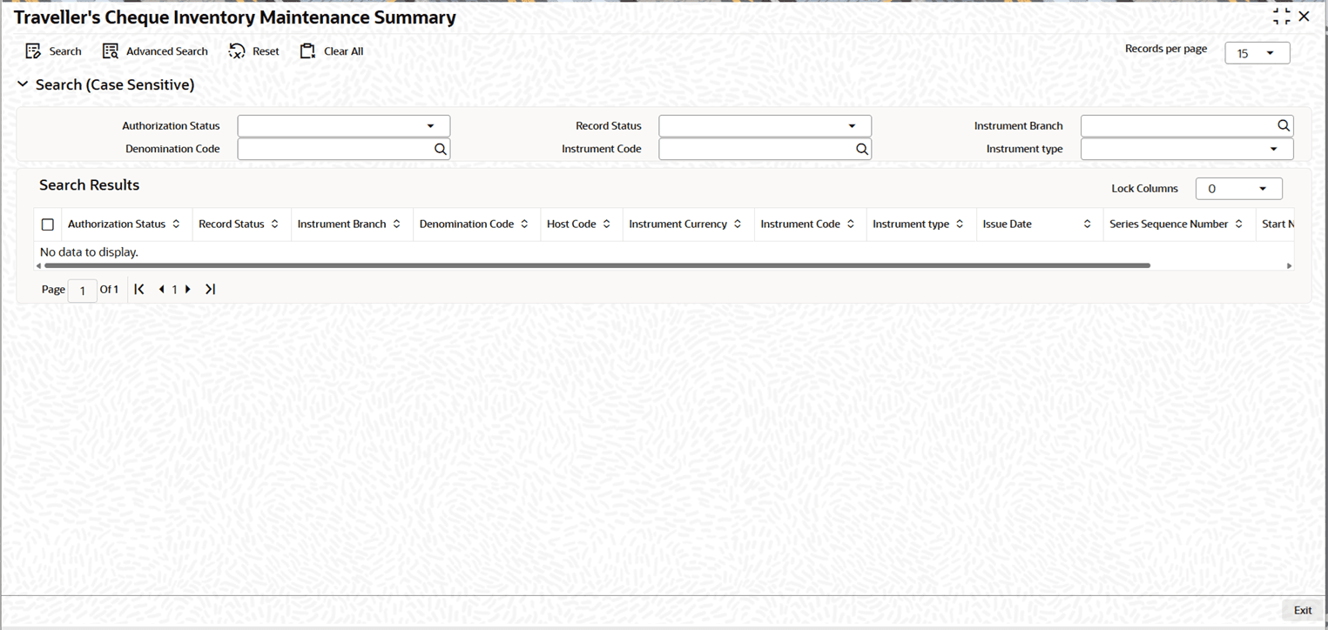Click the Host Code column header text
The image size is (1328, 630).
[x=571, y=225]
